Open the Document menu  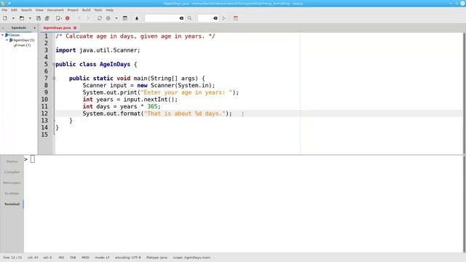tap(55, 10)
